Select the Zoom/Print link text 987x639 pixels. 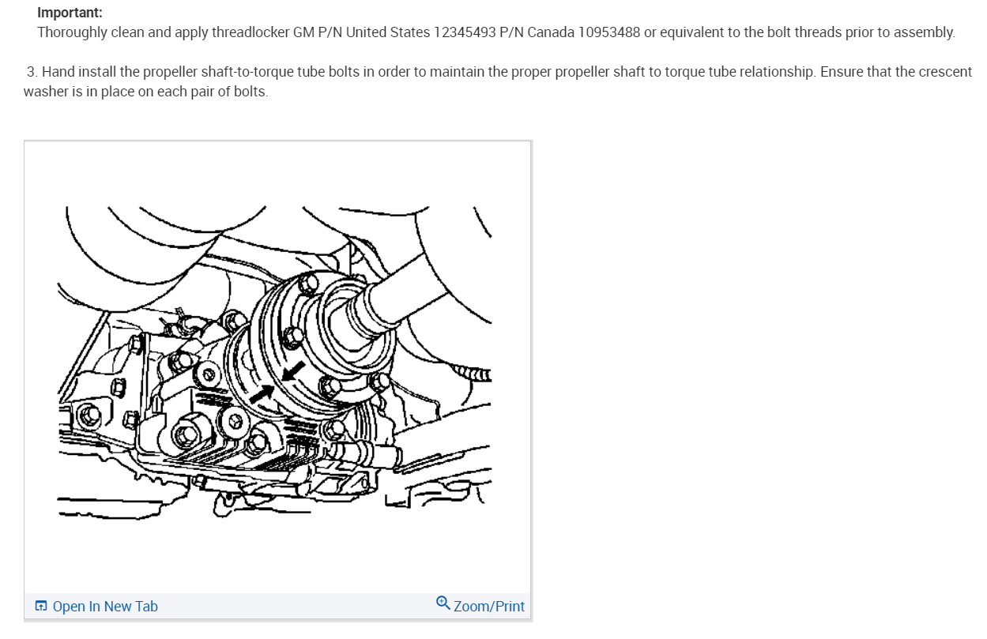coord(489,607)
